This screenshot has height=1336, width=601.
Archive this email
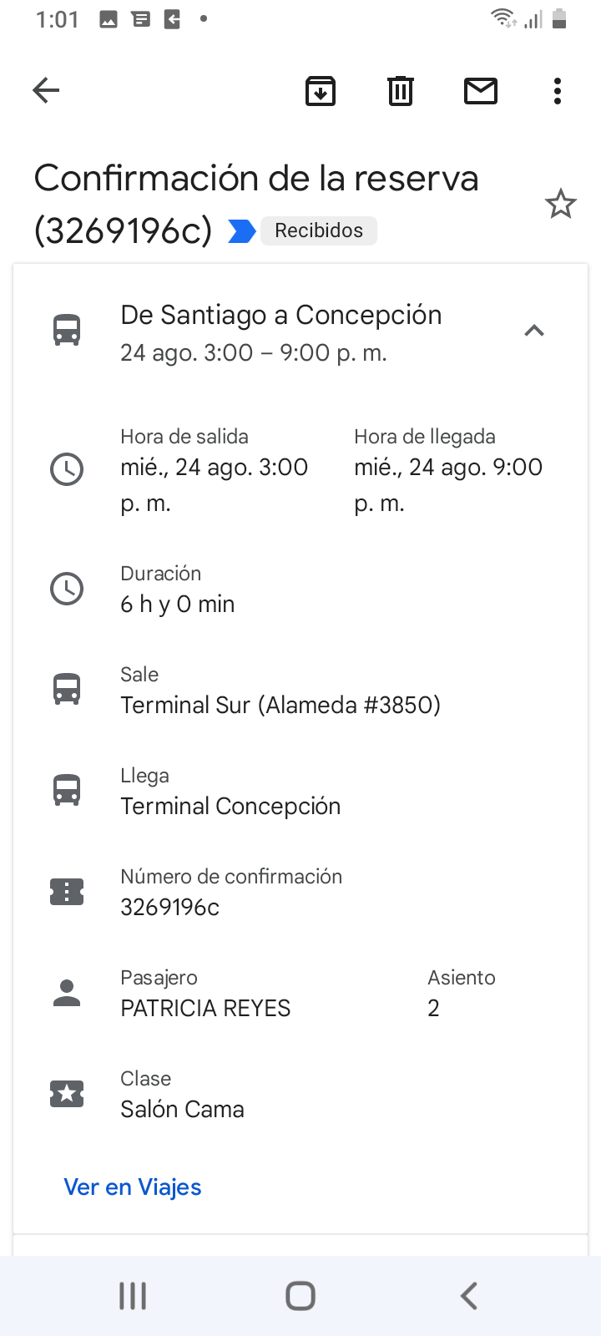click(321, 90)
